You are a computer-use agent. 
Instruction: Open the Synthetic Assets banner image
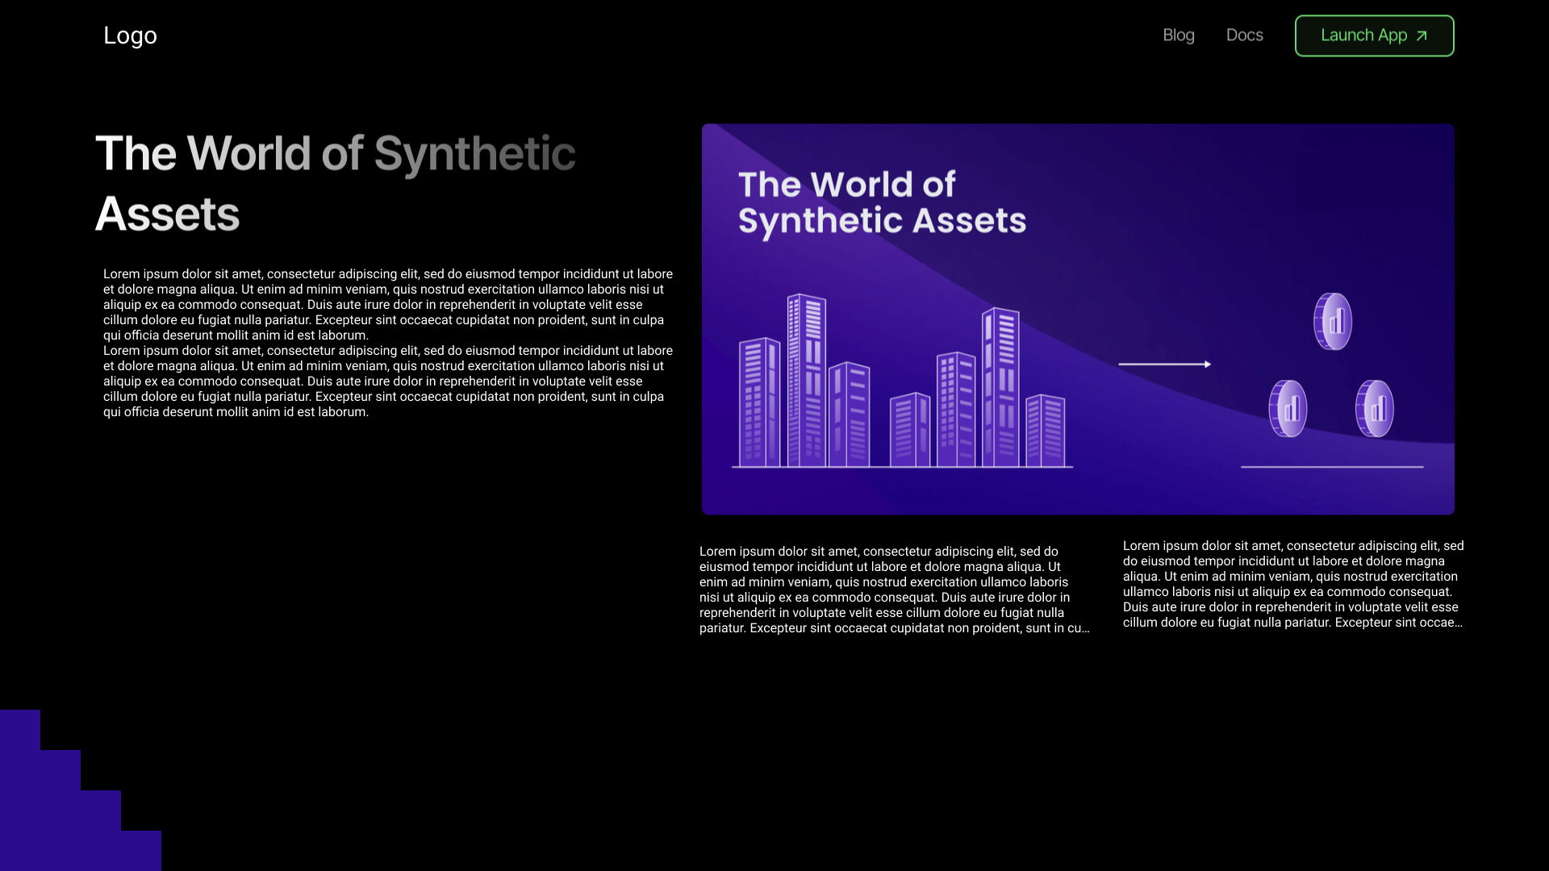(x=1078, y=319)
